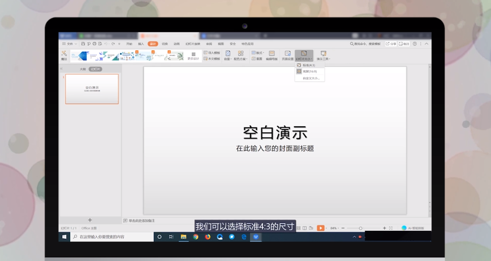Switch to 插入 ribbon tab

[x=141, y=44]
